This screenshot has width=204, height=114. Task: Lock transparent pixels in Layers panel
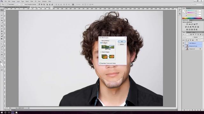[x=186, y=40]
